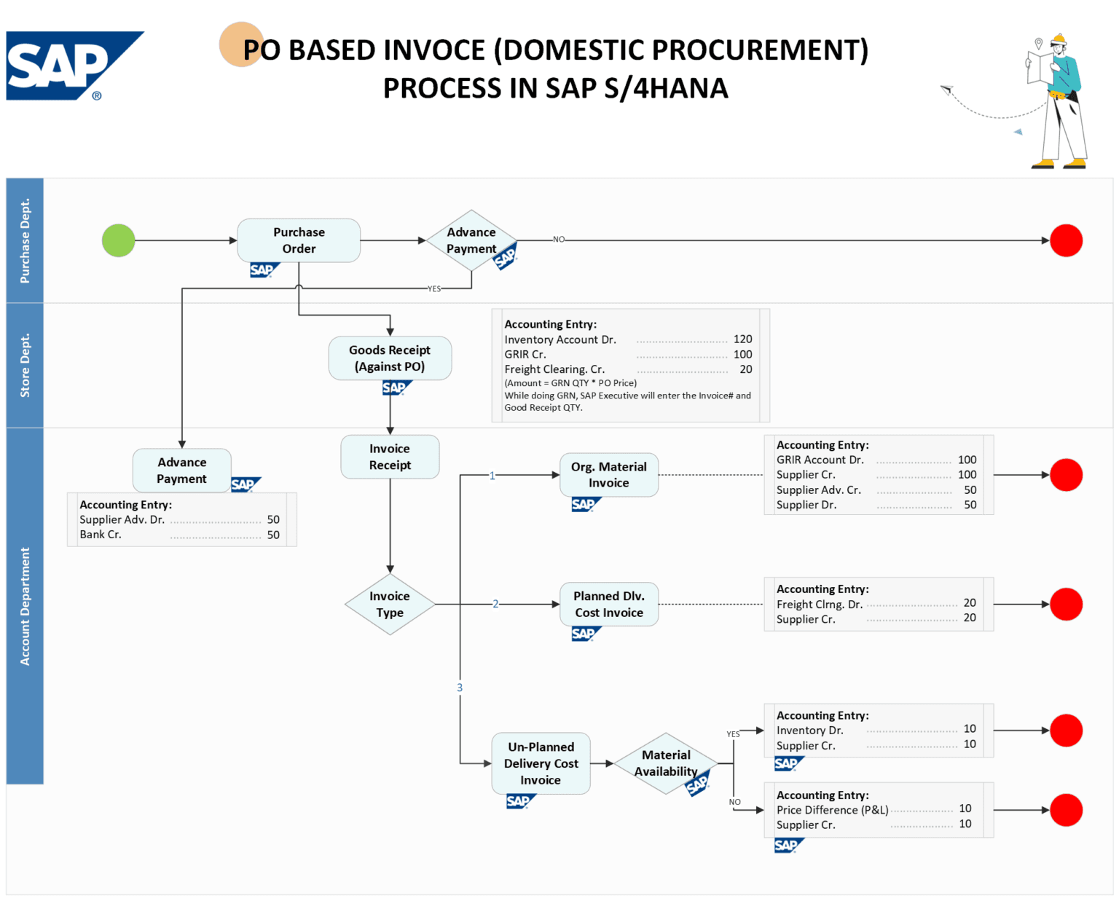Select the Purchase Order process box
The image size is (1119, 901).
299,240
